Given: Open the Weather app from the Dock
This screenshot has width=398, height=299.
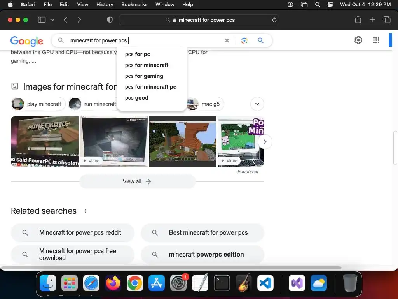Looking at the screenshot, I should click(x=319, y=283).
